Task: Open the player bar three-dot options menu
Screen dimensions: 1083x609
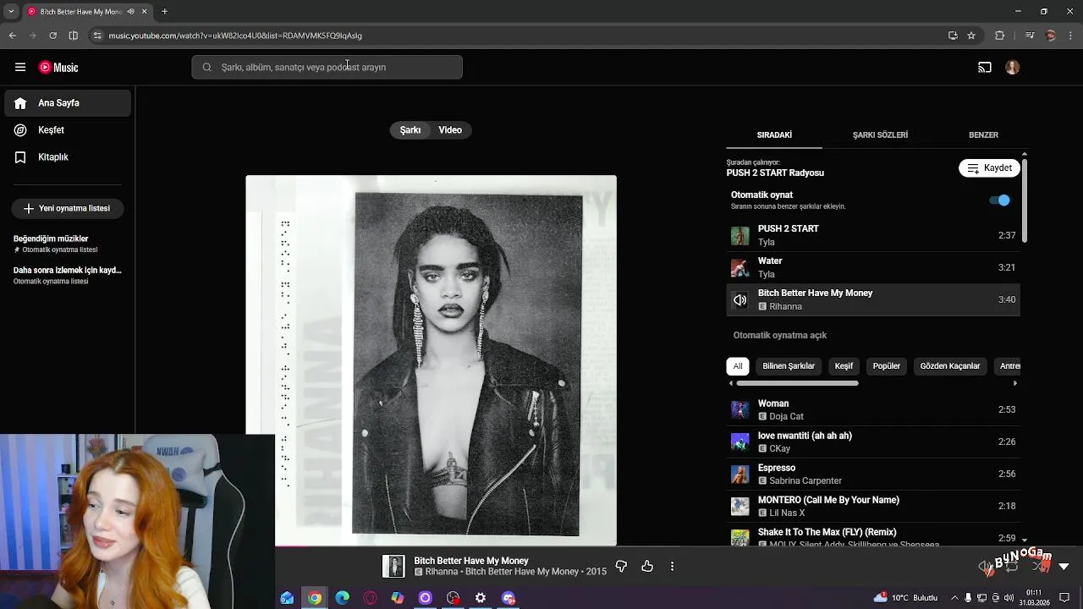Action: [x=673, y=567]
